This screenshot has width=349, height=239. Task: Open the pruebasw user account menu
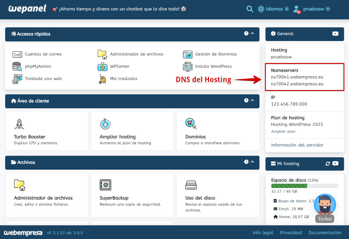pyautogui.click(x=316, y=9)
